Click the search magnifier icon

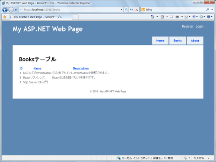coord(208,10)
